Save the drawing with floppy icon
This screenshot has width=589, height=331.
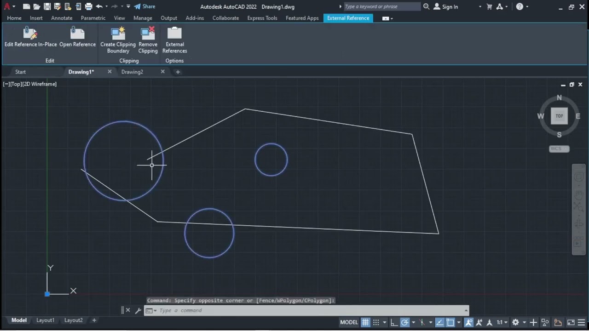47,7
